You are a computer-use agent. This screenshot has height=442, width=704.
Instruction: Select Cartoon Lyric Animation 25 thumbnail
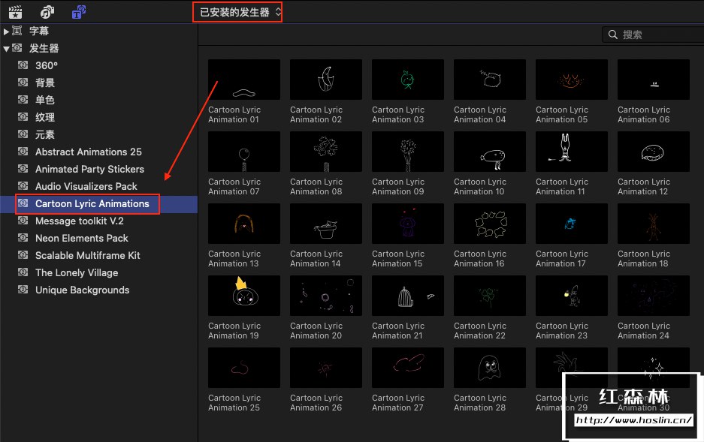[244, 368]
